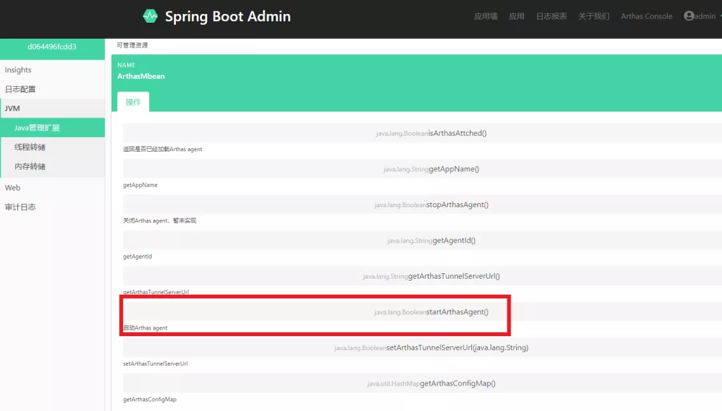This screenshot has height=411, width=722.
Task: Collapse the JVM sidebar section
Action: click(13, 108)
